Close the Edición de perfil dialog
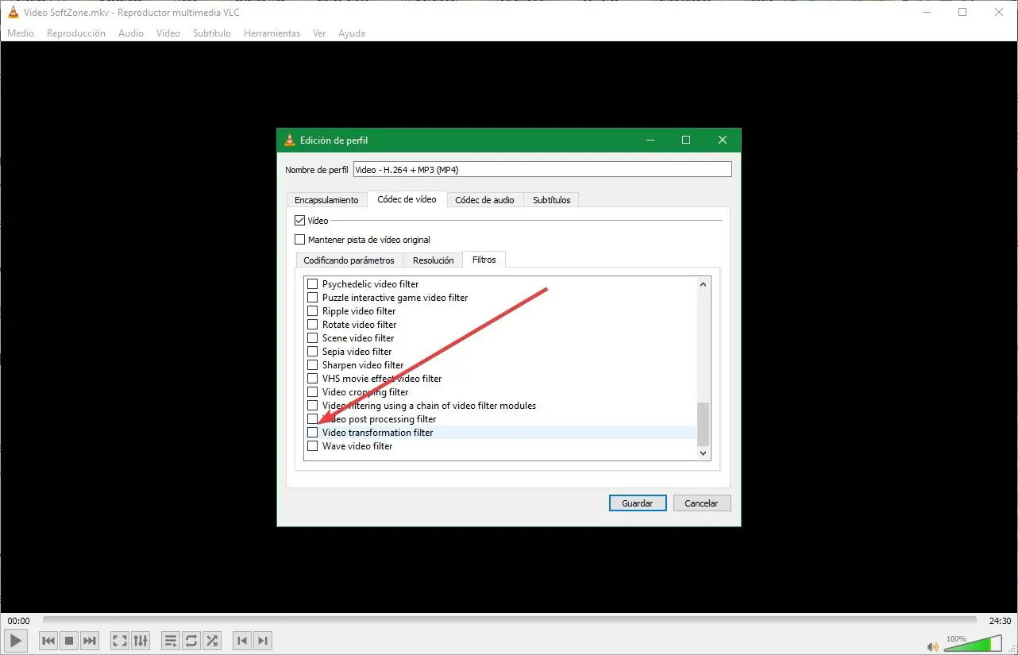 (x=723, y=141)
